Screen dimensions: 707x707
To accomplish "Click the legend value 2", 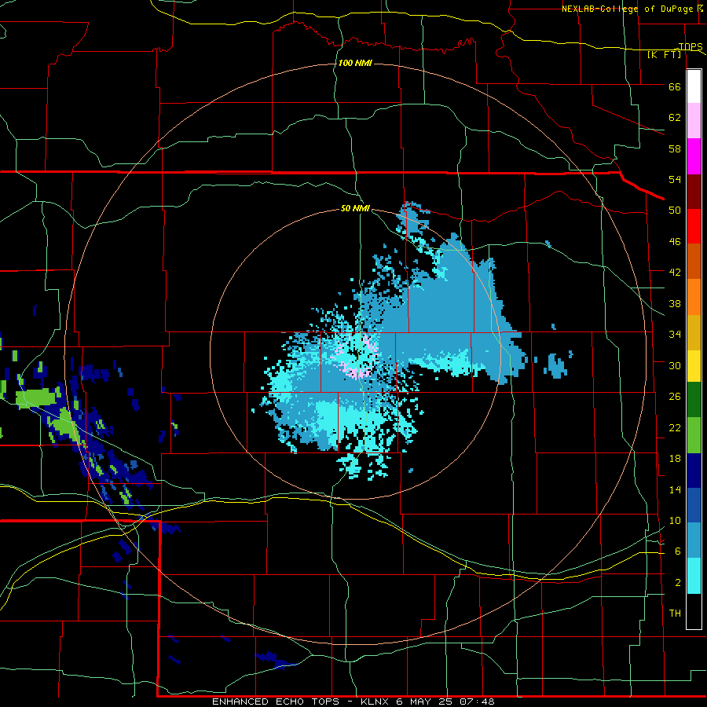I will coord(678,582).
